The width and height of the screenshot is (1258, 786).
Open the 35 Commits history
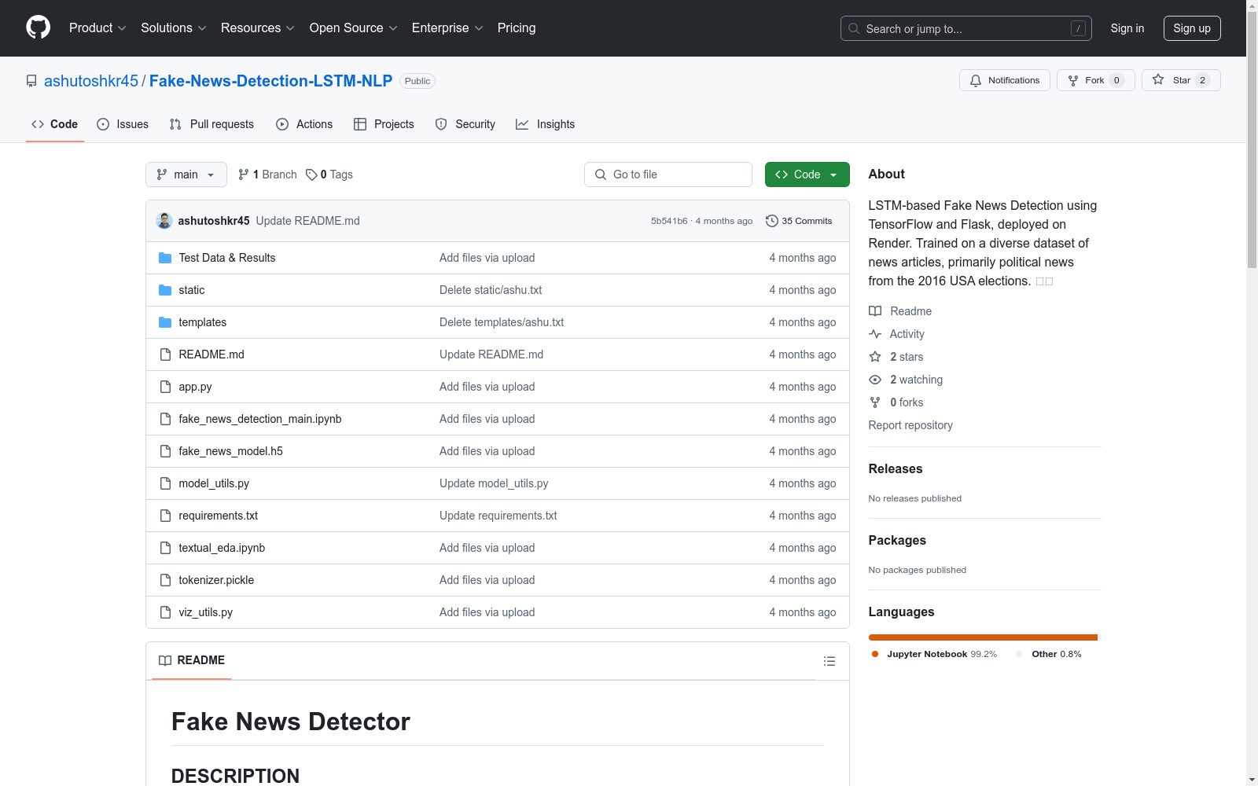pyautogui.click(x=799, y=221)
